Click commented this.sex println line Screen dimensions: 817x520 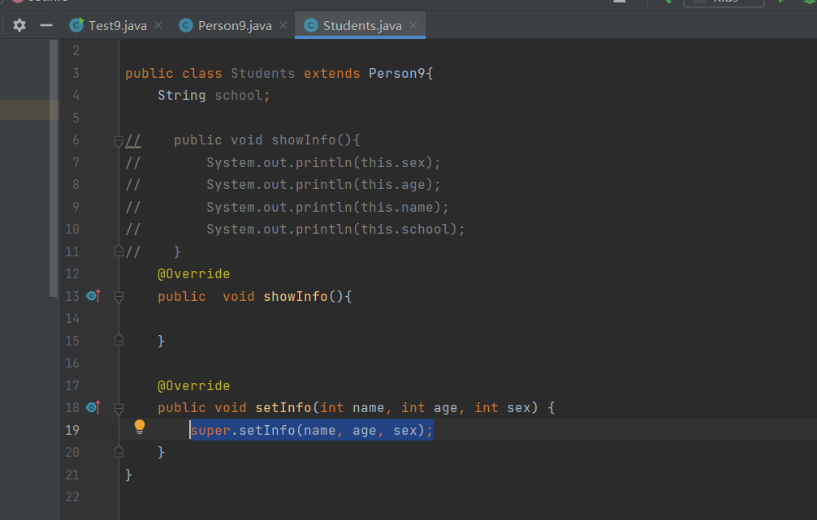pos(323,162)
